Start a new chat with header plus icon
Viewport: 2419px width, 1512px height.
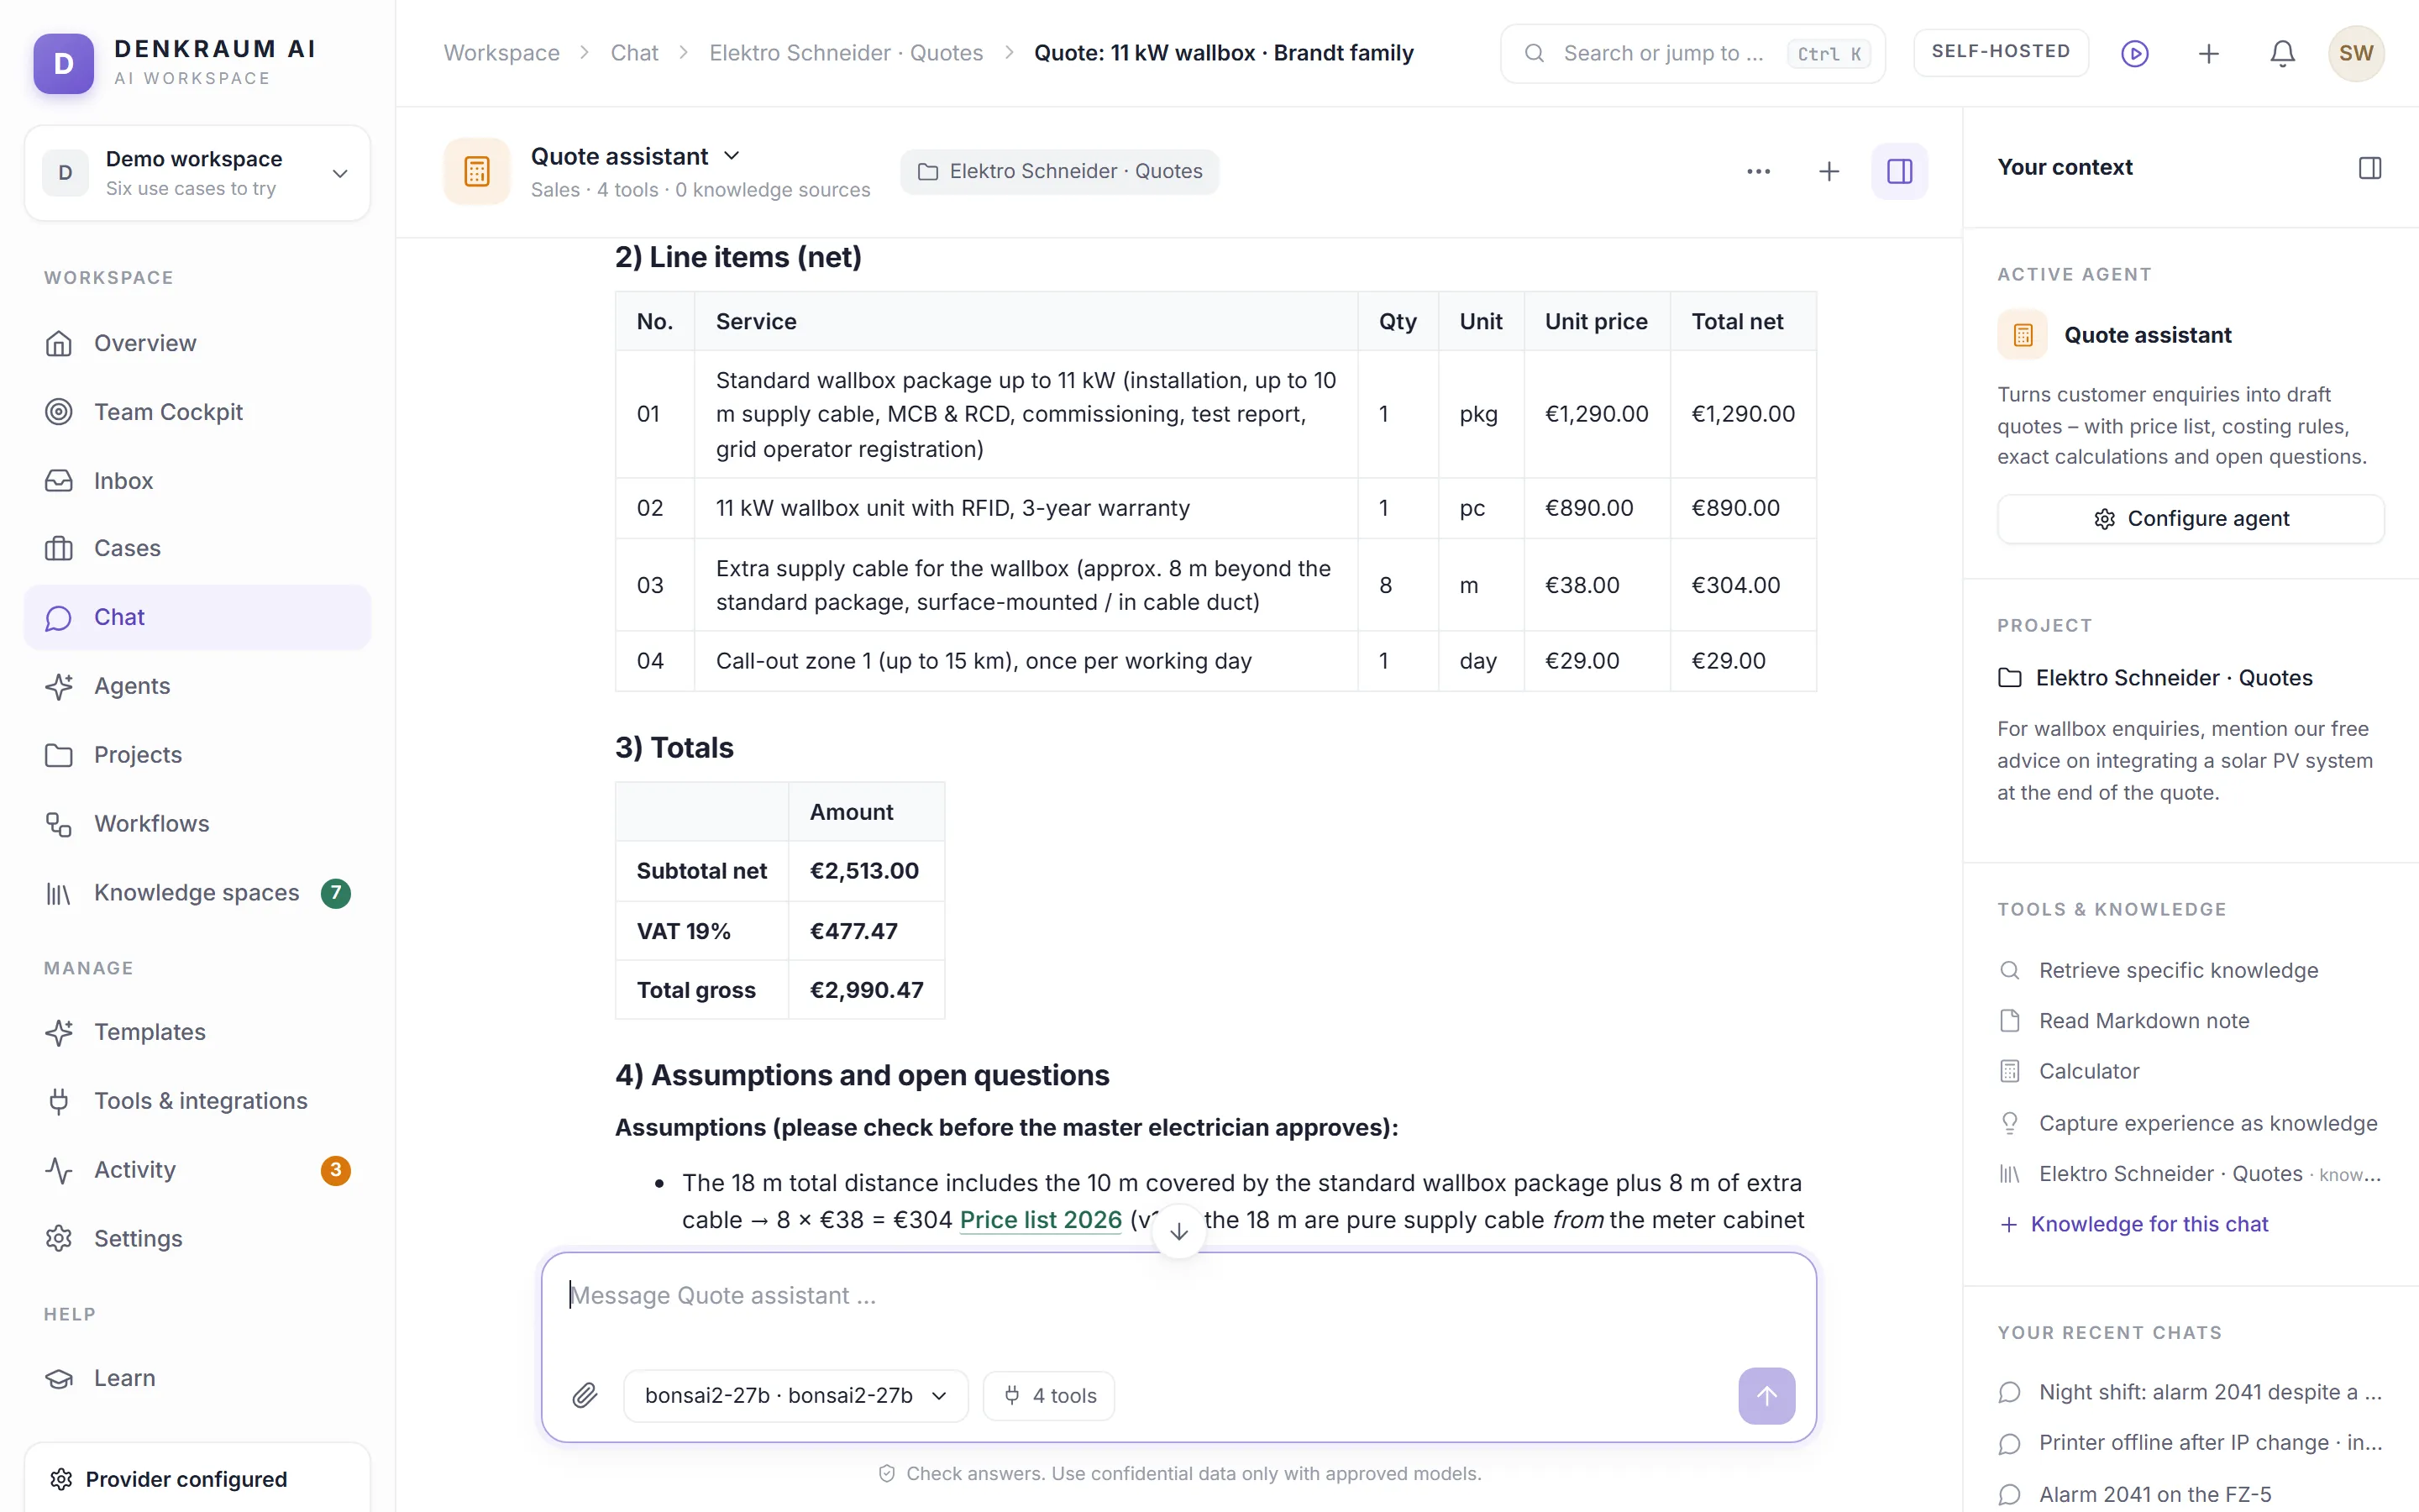pyautogui.click(x=1829, y=171)
